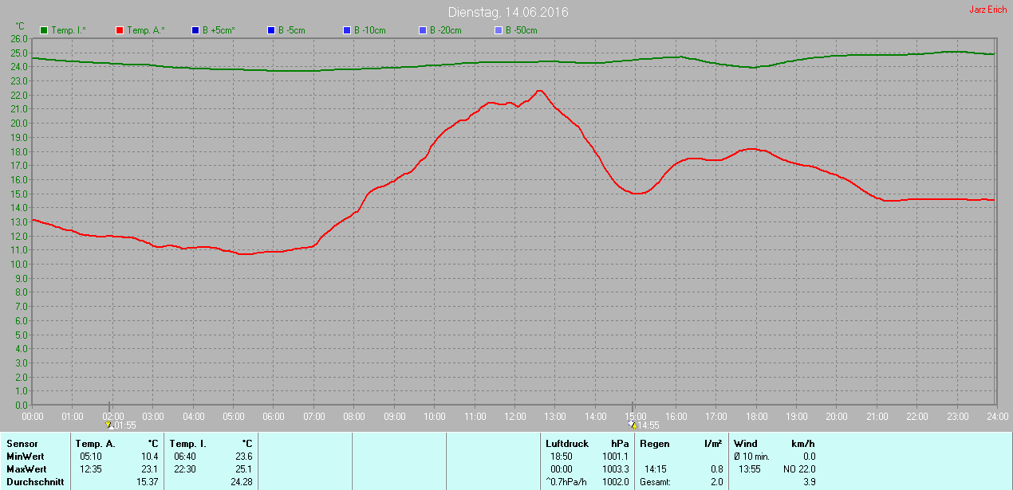Click the 01:55 sun marker icon
This screenshot has height=490, width=1013.
109,425
